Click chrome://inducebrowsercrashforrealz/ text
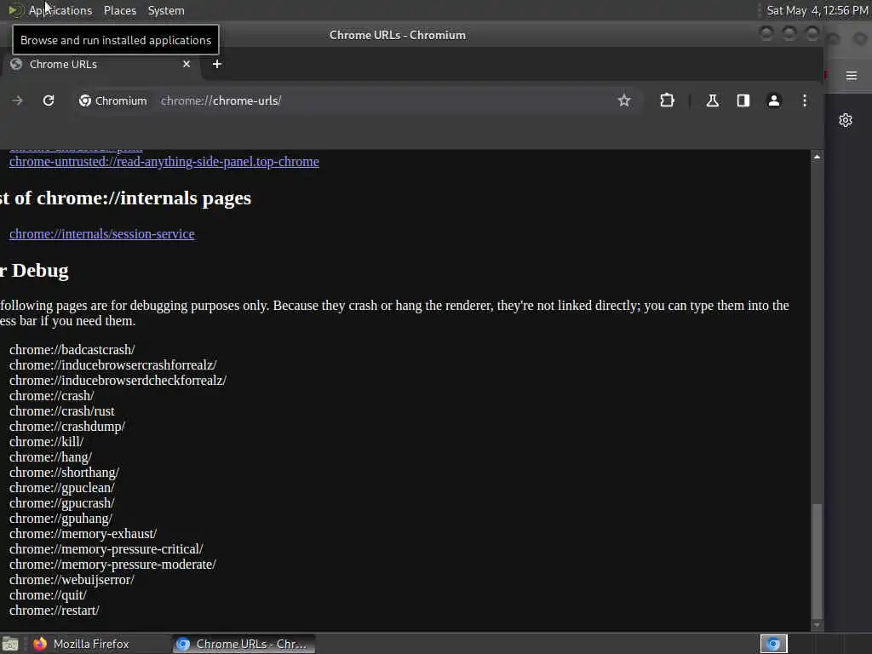Viewport: 872px width, 654px height. (x=113, y=365)
